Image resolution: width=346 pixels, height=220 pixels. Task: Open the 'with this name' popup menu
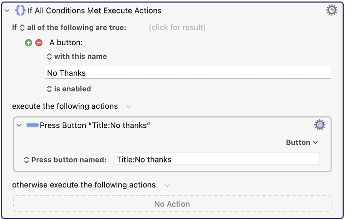click(76, 57)
